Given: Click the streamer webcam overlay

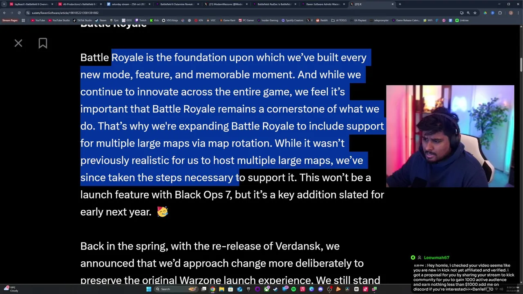Looking at the screenshot, I should (450, 136).
